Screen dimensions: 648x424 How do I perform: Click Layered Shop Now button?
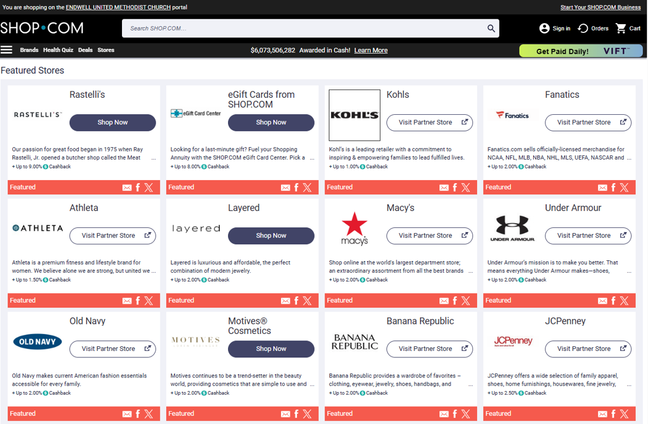click(x=271, y=236)
